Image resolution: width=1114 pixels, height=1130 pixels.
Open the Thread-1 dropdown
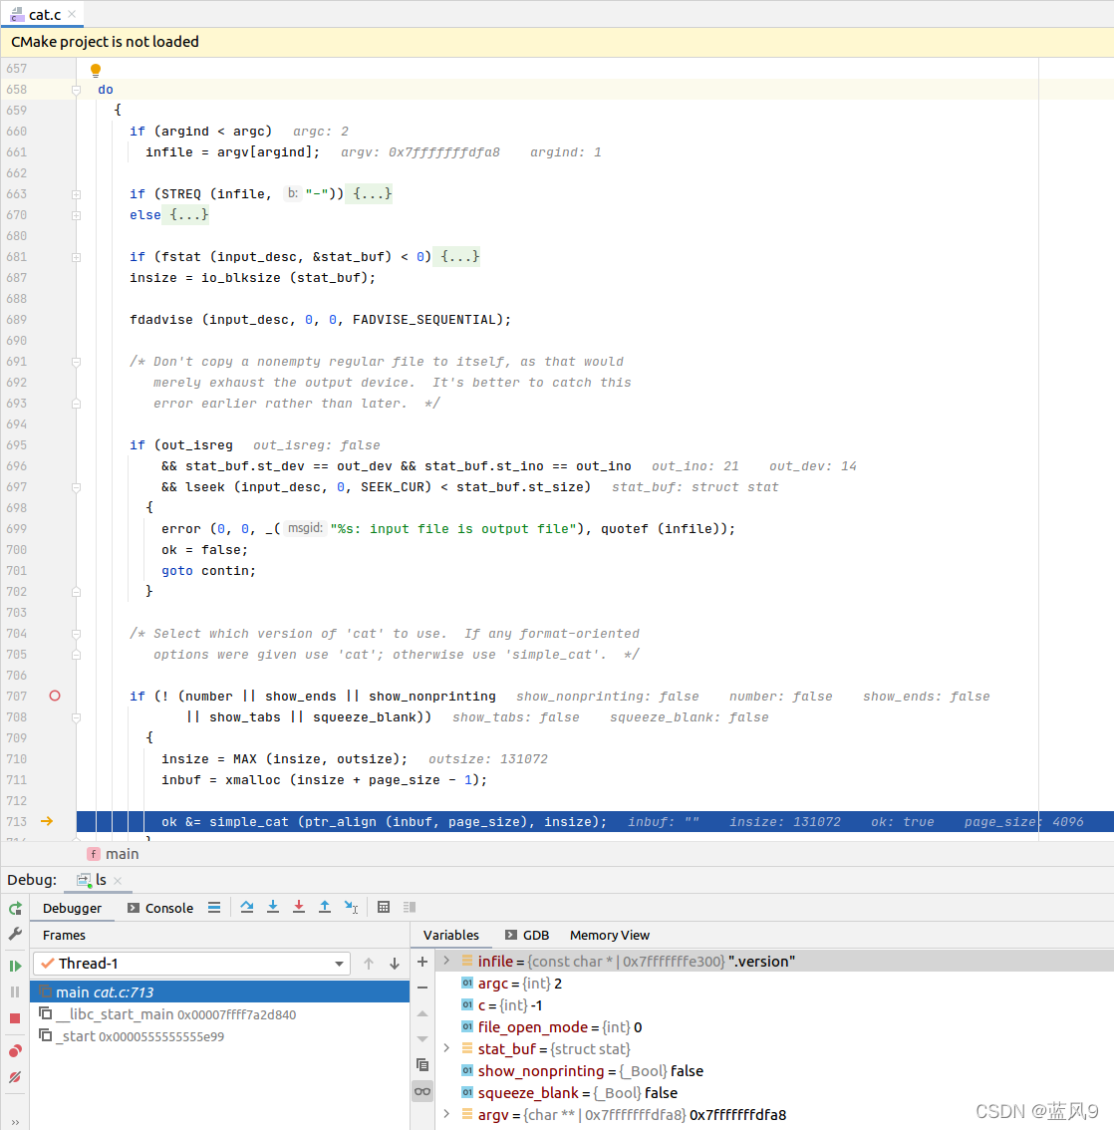click(x=192, y=964)
